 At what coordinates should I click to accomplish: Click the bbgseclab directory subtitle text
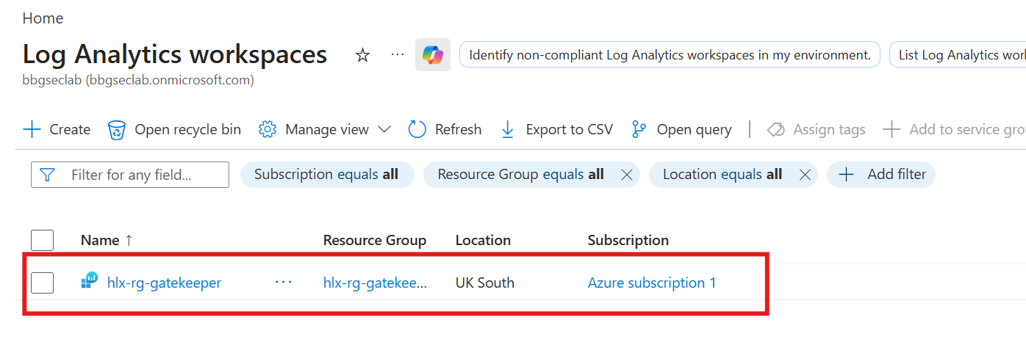(x=138, y=80)
